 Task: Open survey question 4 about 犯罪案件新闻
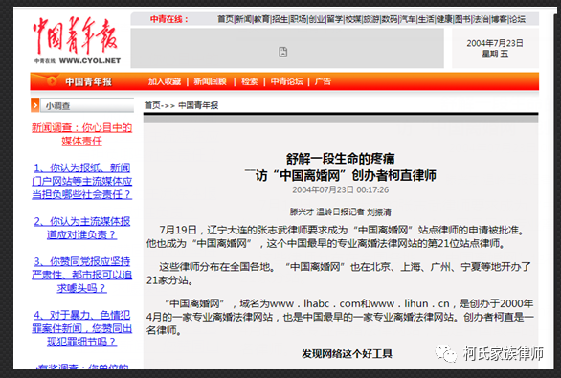click(x=82, y=328)
